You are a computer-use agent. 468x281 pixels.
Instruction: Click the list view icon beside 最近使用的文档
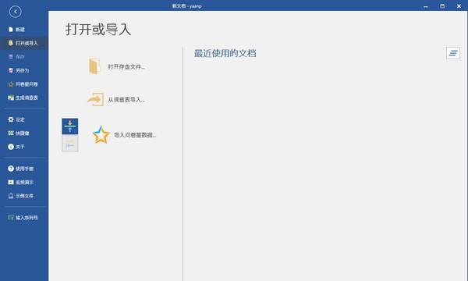coord(453,53)
